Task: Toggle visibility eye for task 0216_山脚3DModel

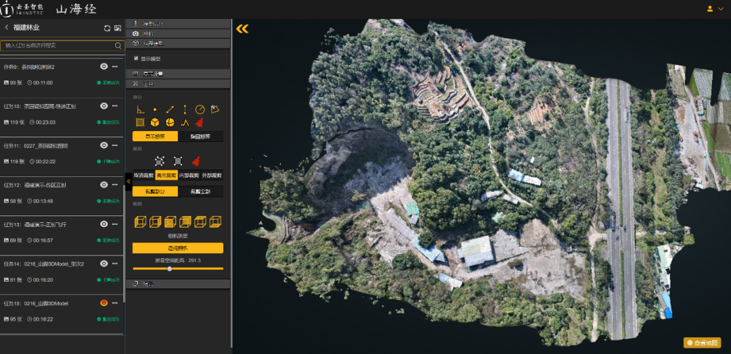Action: (x=104, y=303)
